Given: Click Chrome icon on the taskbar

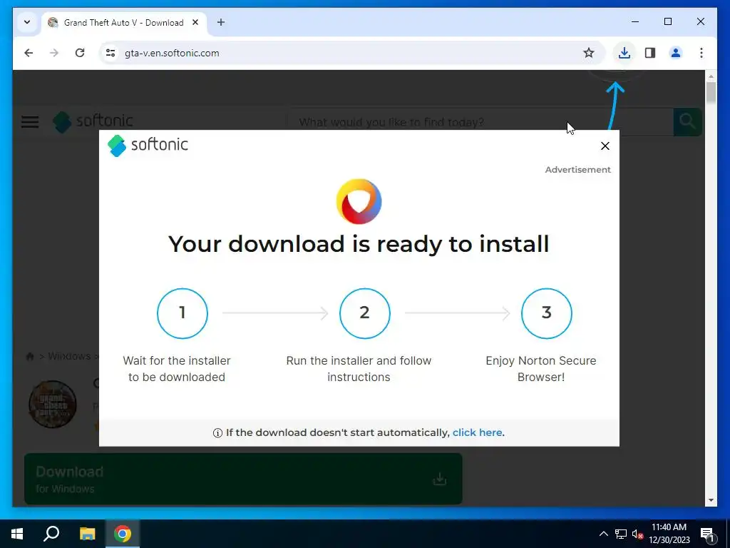Looking at the screenshot, I should click(123, 534).
